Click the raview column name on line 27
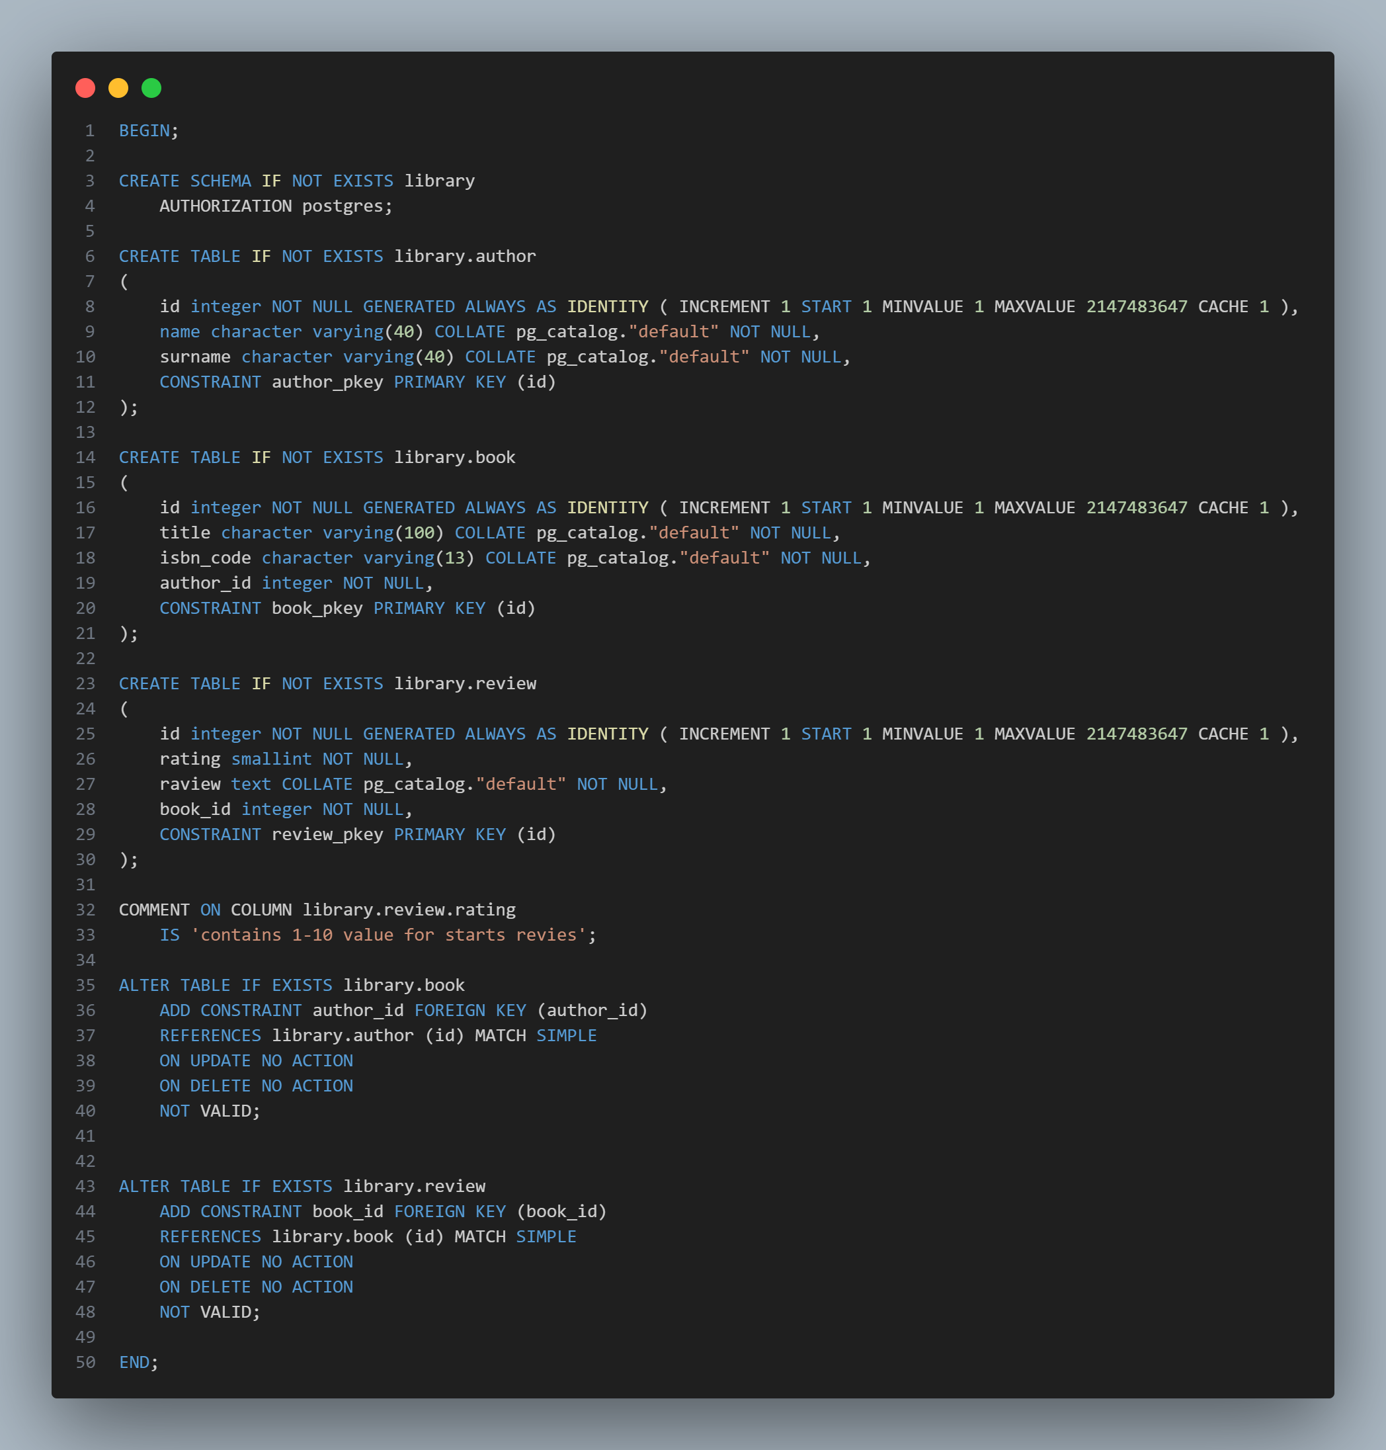This screenshot has height=1450, width=1386. coord(190,784)
